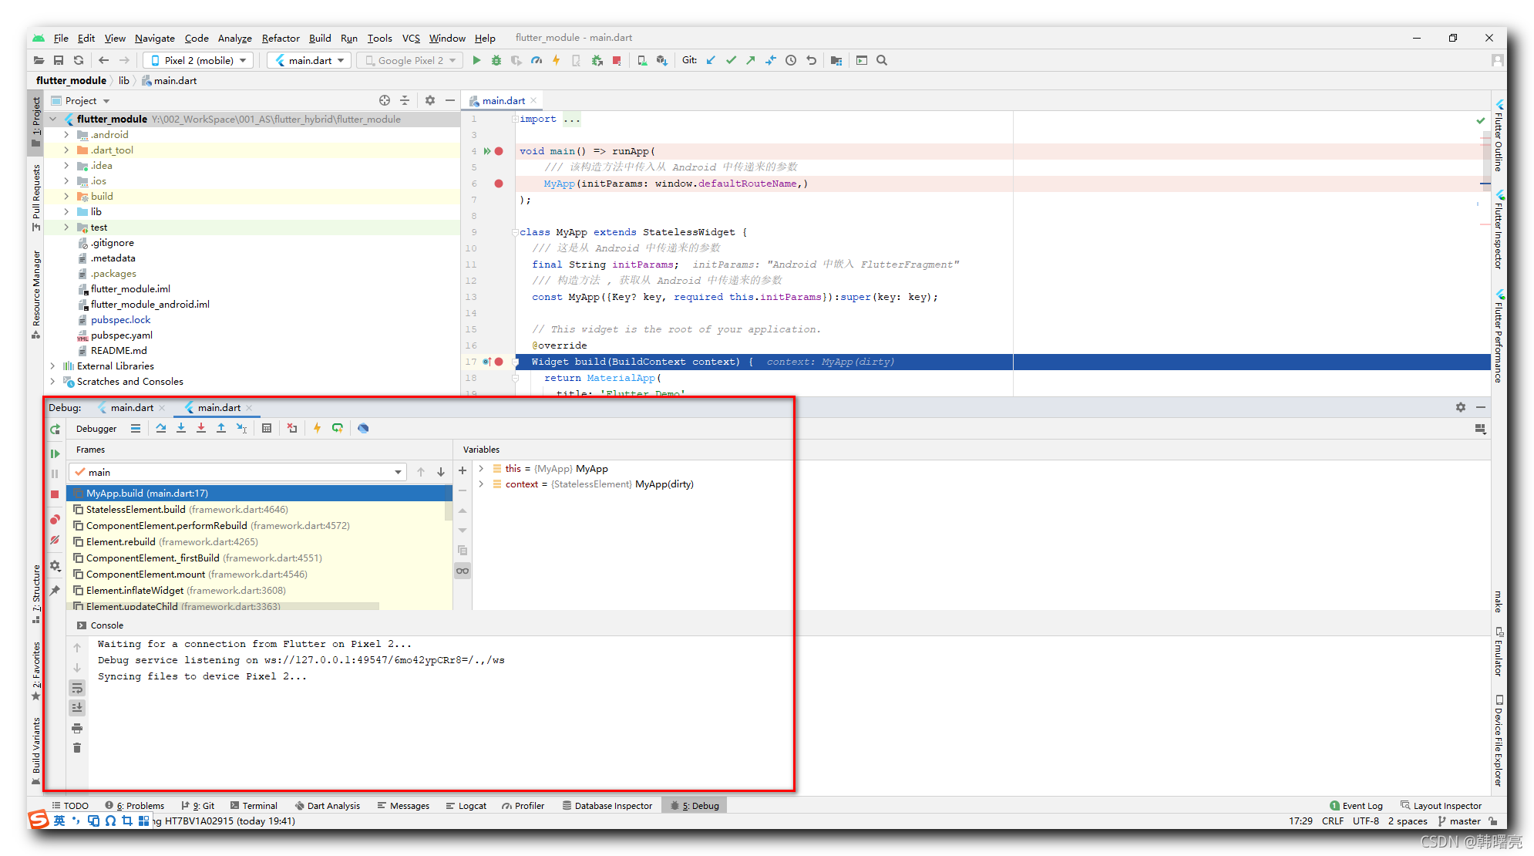Click the Step Into icon
1534x856 pixels.
point(180,428)
